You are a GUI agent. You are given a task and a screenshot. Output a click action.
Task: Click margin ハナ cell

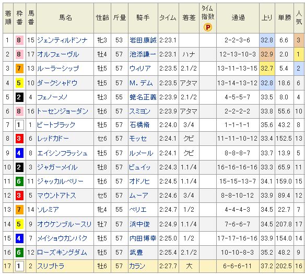[189, 54]
